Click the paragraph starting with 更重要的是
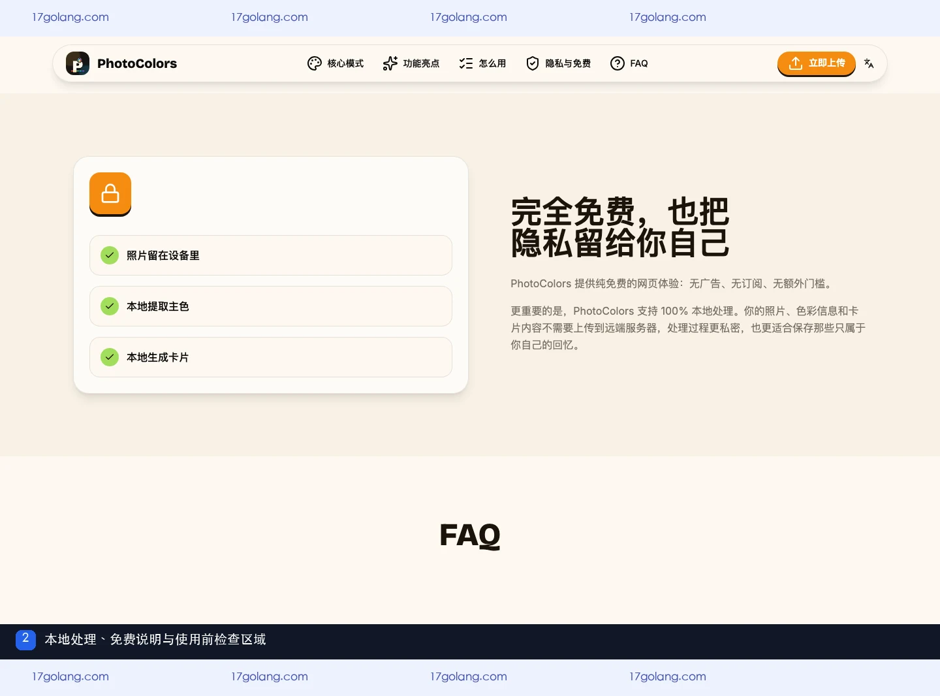The width and height of the screenshot is (940, 696). 688,328
